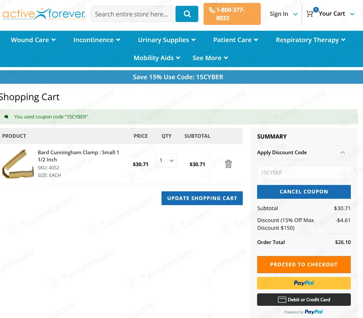Open the Patient Care menu
This screenshot has width=363, height=318.
coord(236,40)
